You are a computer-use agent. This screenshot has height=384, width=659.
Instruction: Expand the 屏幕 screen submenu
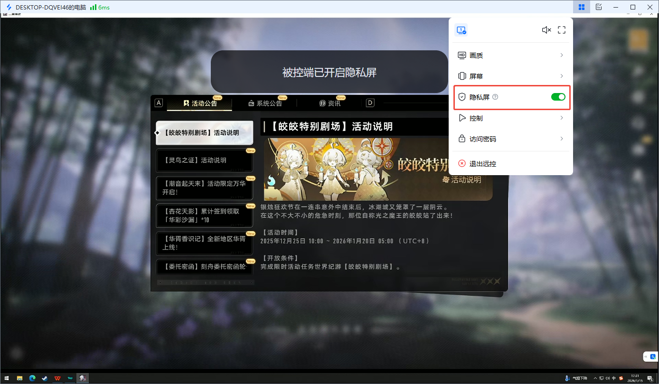coord(512,76)
